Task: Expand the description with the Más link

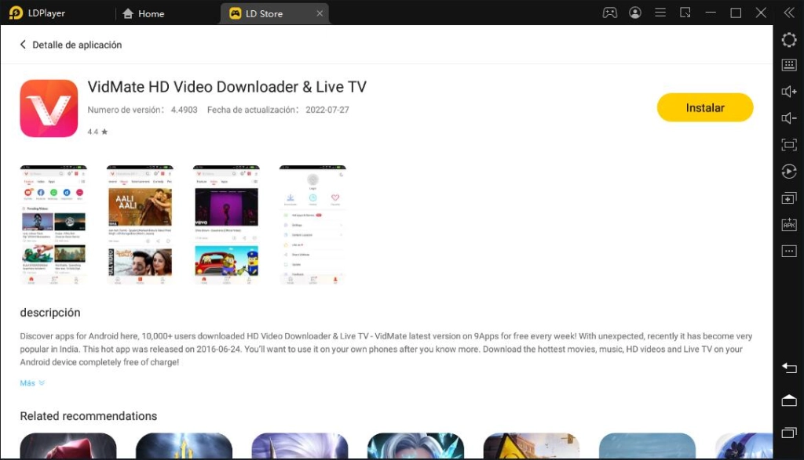Action: pos(31,382)
